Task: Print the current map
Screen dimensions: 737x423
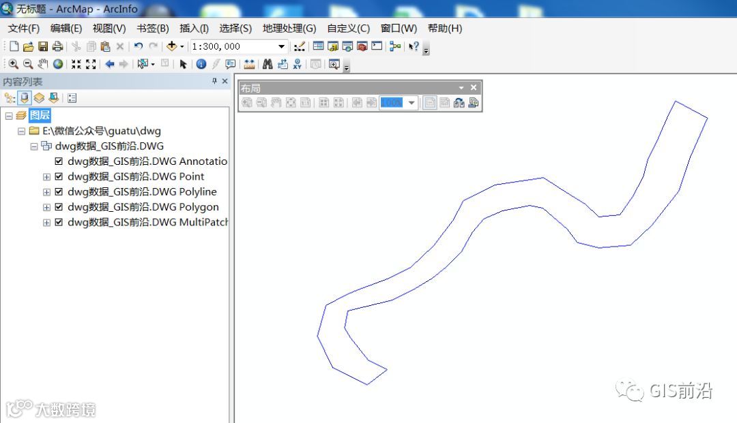Action: 57,46
